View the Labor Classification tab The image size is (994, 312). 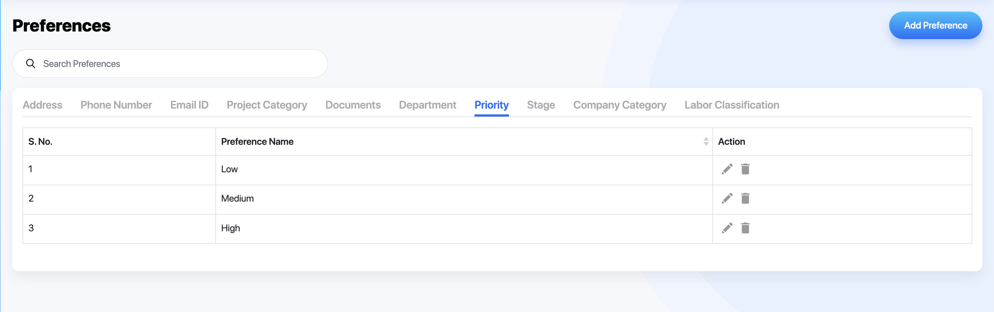pyautogui.click(x=732, y=105)
